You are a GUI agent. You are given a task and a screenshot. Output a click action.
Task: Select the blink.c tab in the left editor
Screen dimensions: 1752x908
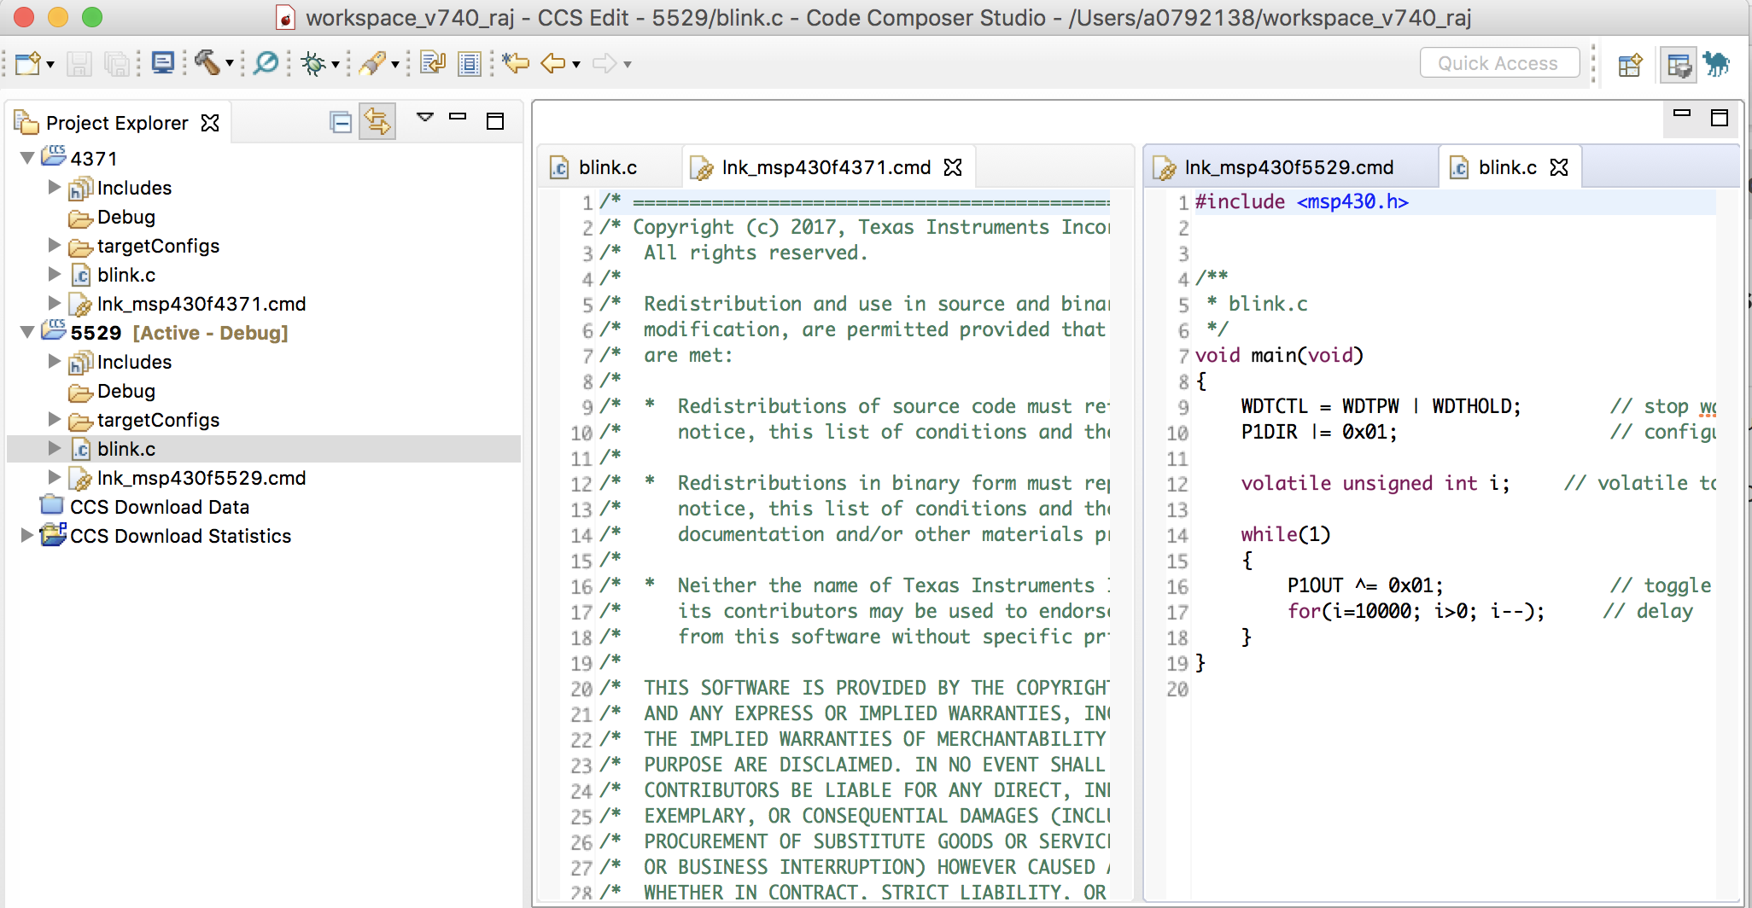[608, 167]
